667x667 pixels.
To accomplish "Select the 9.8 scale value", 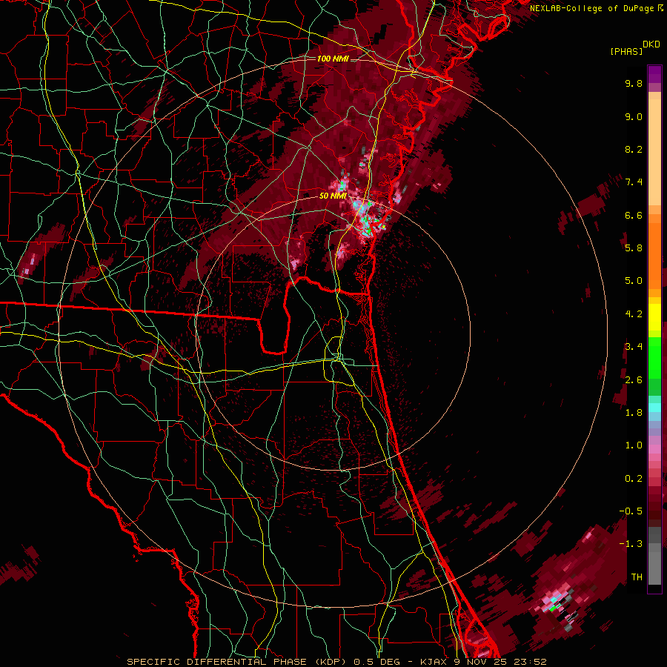I will [634, 84].
